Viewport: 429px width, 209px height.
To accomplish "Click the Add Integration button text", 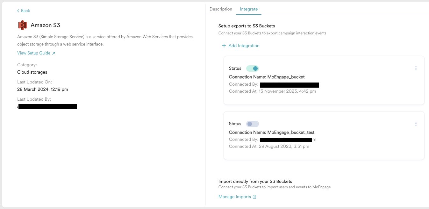I will point(244,46).
